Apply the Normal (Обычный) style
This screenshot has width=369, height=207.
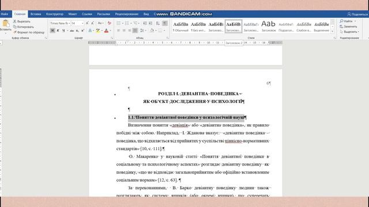point(180,26)
